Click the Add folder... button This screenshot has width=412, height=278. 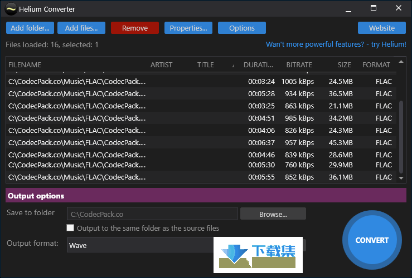tap(30, 28)
